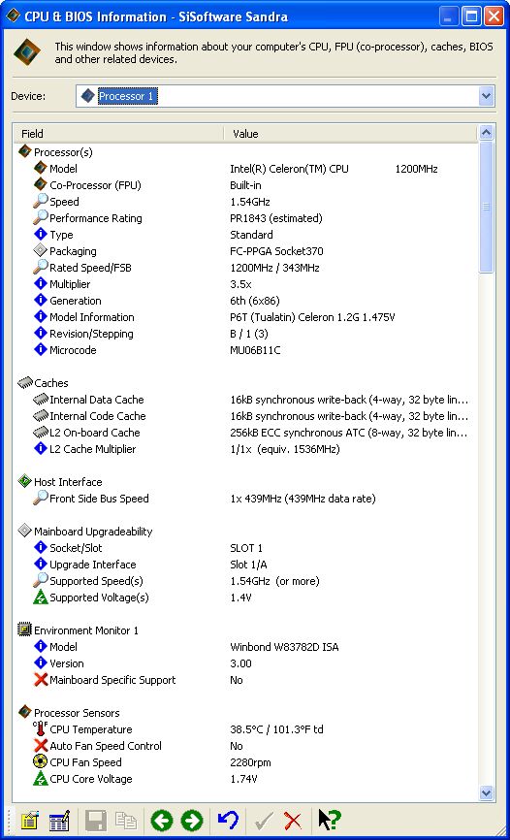Open the Device dropdown arrow

click(x=486, y=96)
